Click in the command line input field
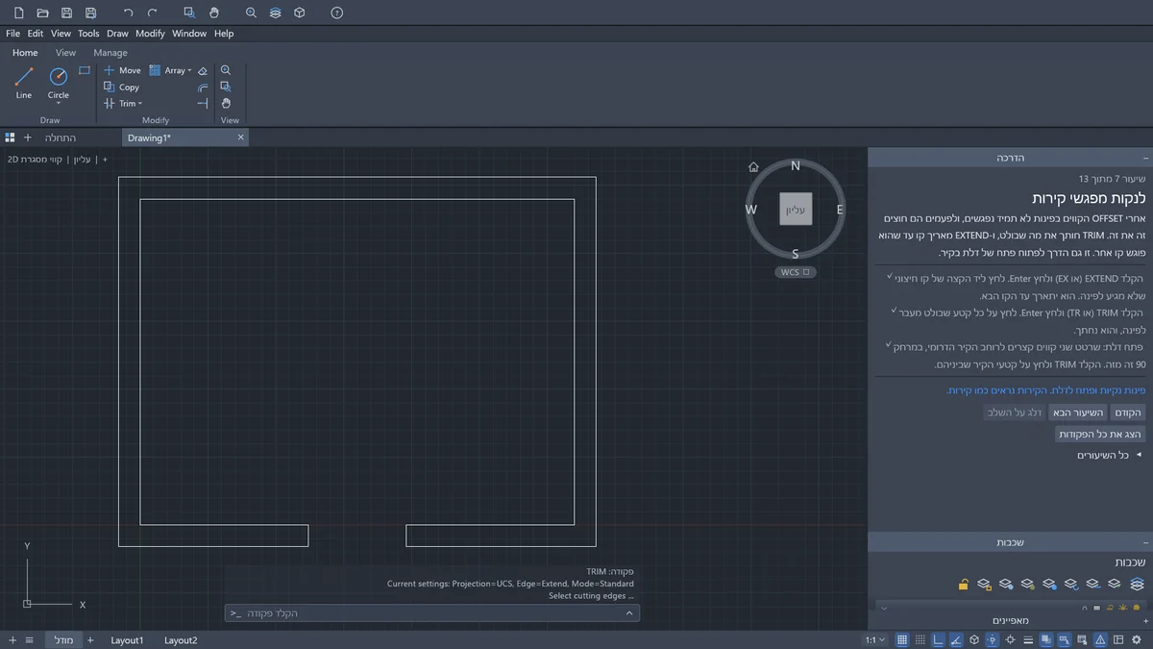The height and width of the screenshot is (649, 1153). pyautogui.click(x=432, y=612)
